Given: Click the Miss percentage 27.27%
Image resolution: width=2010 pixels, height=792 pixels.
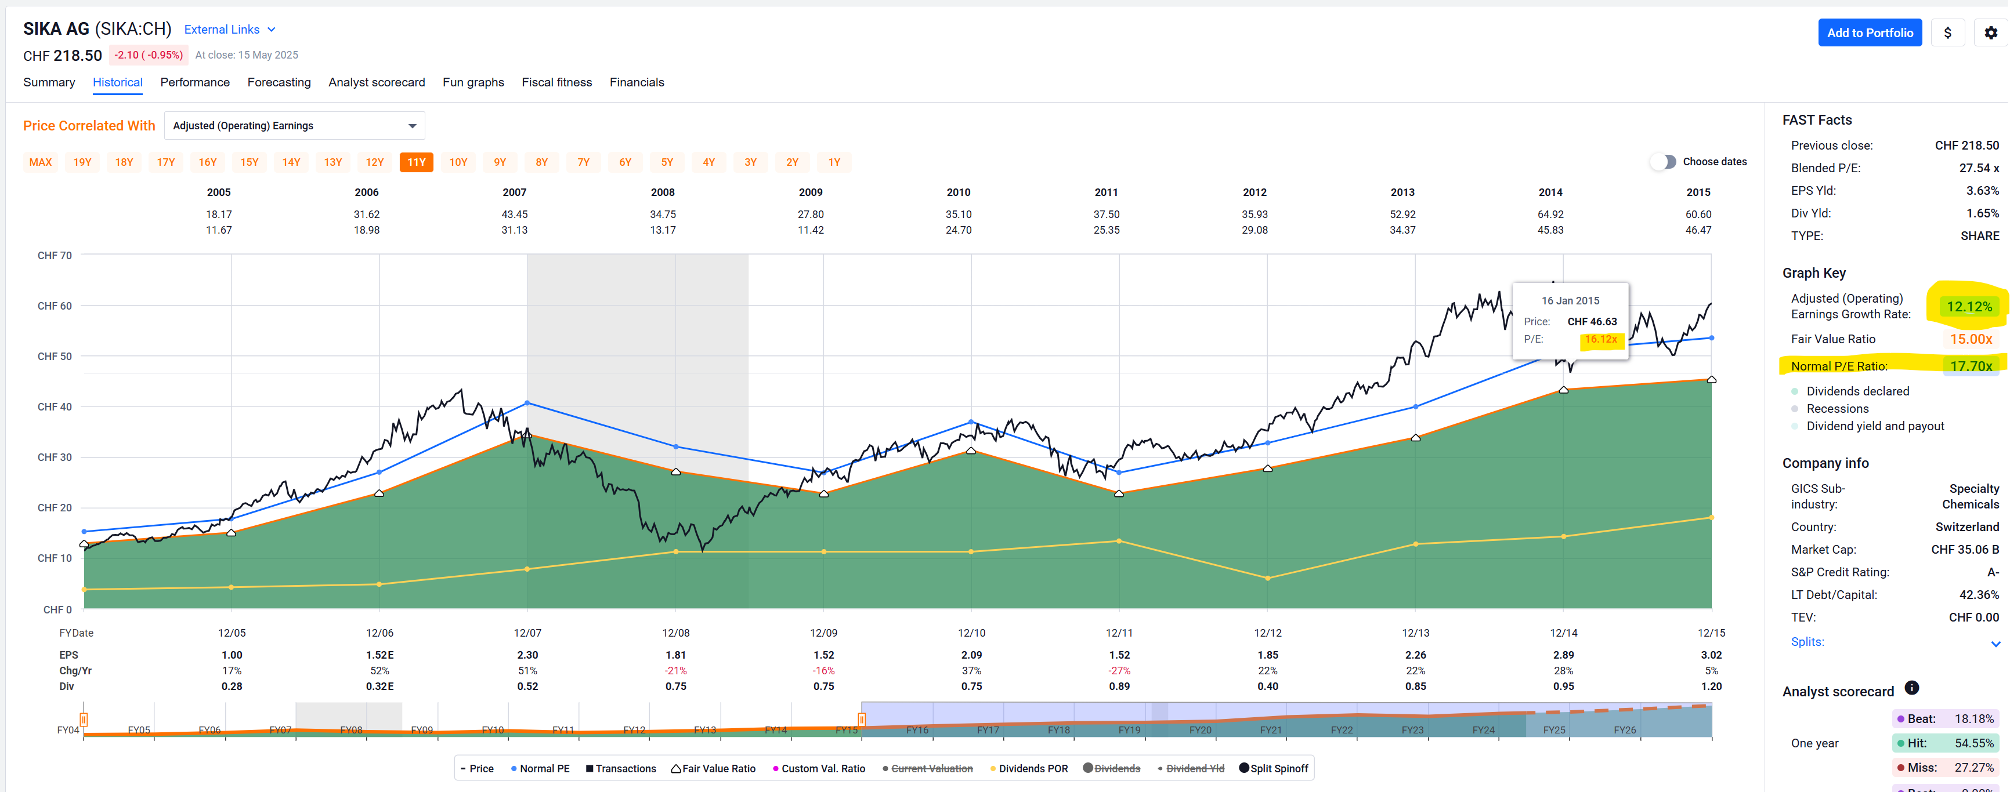Looking at the screenshot, I should coord(1974,768).
